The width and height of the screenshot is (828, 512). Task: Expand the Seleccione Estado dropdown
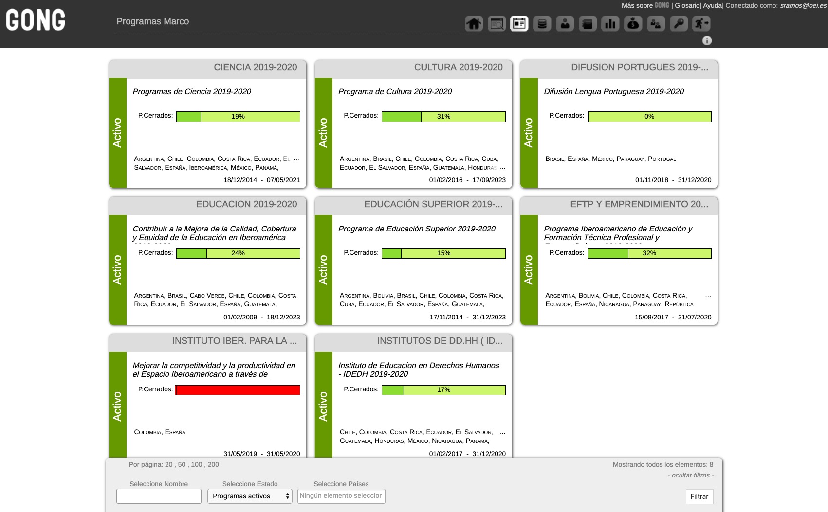tap(250, 496)
